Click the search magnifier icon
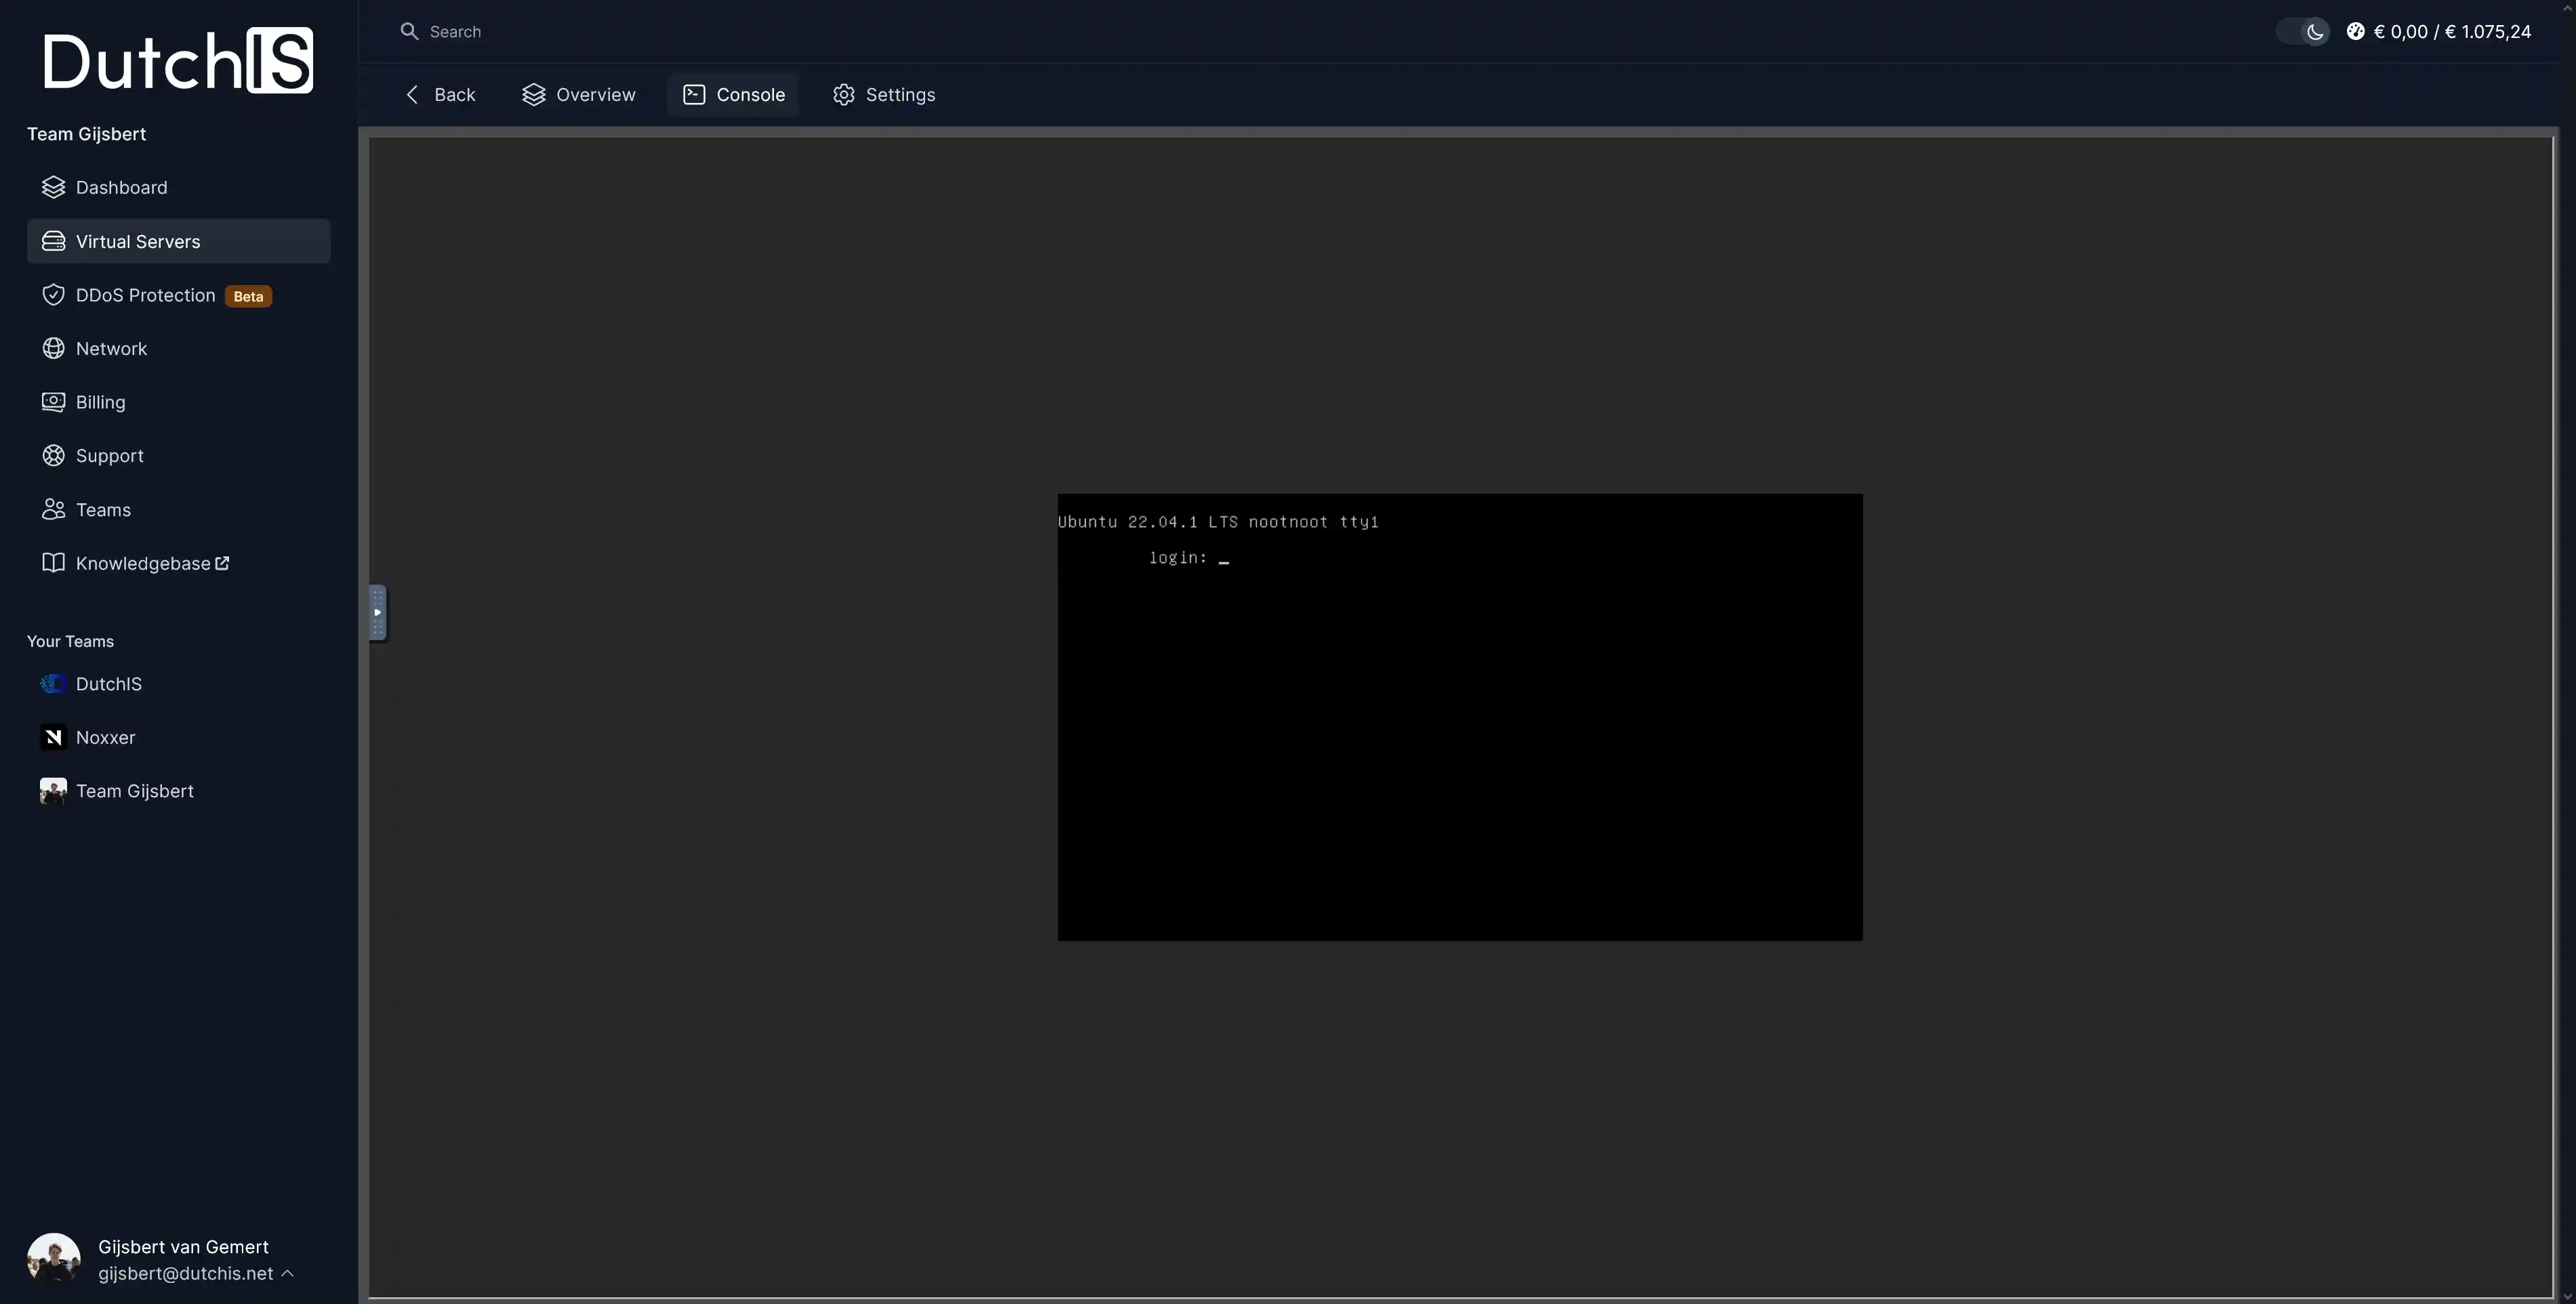The image size is (2576, 1304). (409, 31)
